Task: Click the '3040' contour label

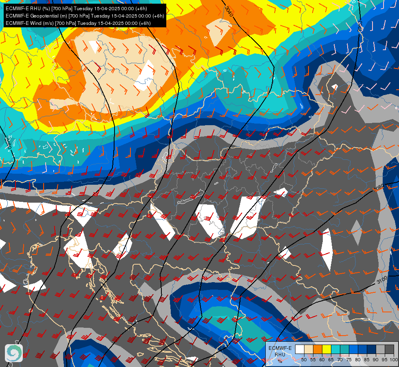Action: [x=229, y=12]
